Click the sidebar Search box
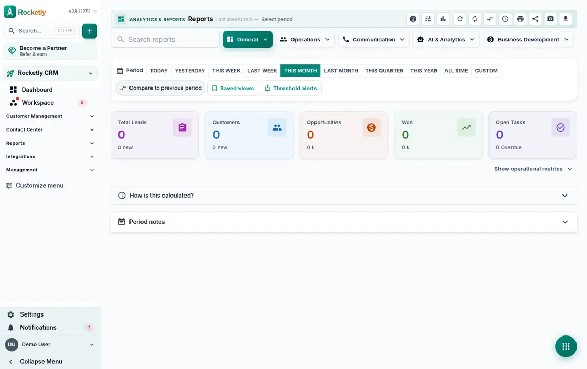Image resolution: width=587 pixels, height=369 pixels. pyautogui.click(x=41, y=31)
